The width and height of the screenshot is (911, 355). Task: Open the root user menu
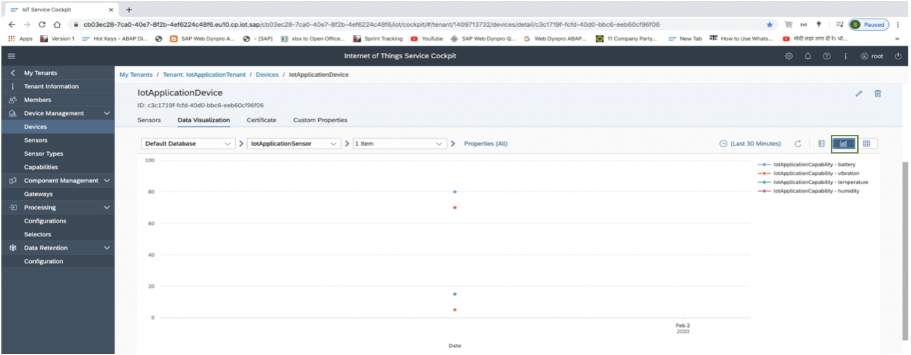click(x=871, y=56)
